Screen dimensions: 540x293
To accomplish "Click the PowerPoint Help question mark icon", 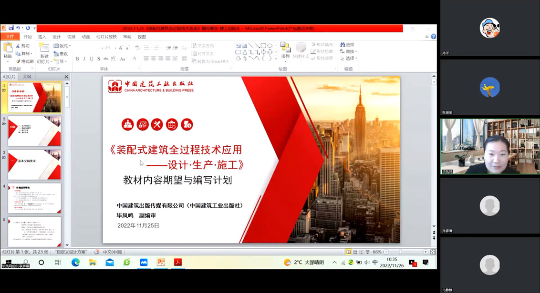I will click(x=433, y=37).
